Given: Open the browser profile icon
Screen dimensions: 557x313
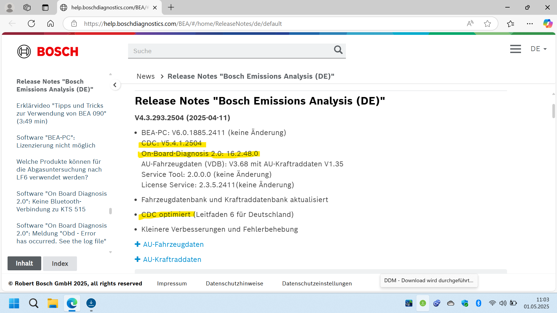Looking at the screenshot, I should 10,8.
